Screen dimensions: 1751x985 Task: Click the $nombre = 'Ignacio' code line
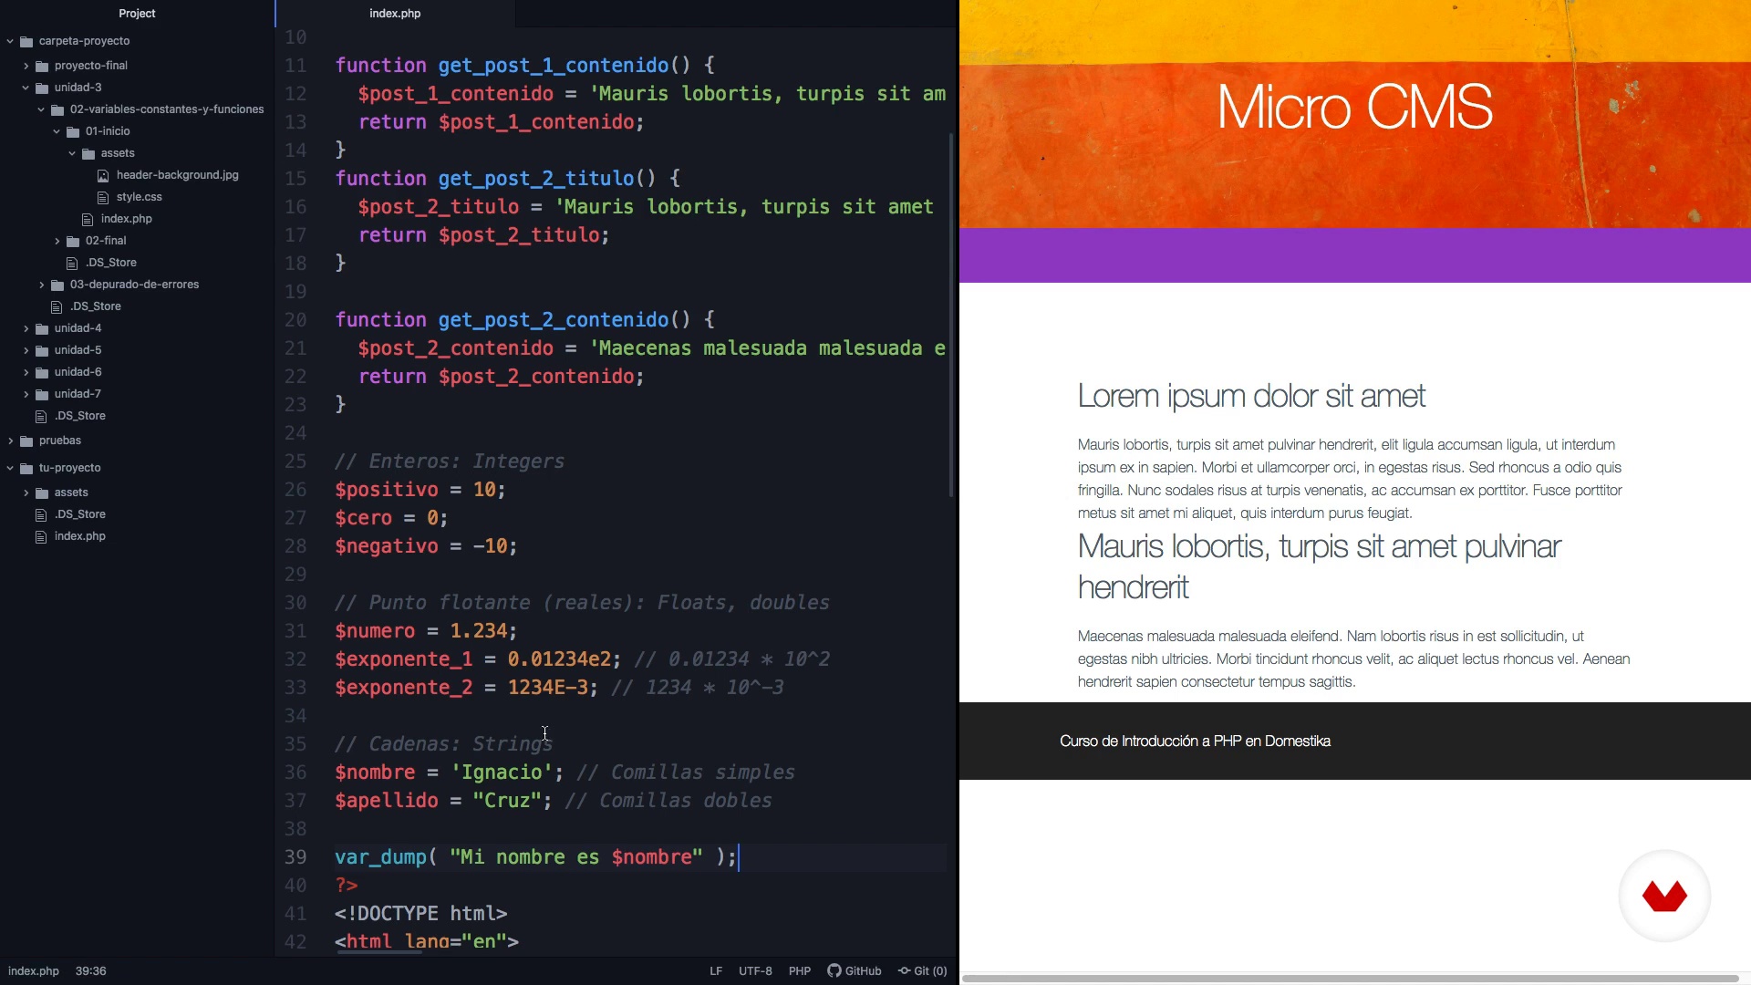click(x=565, y=772)
